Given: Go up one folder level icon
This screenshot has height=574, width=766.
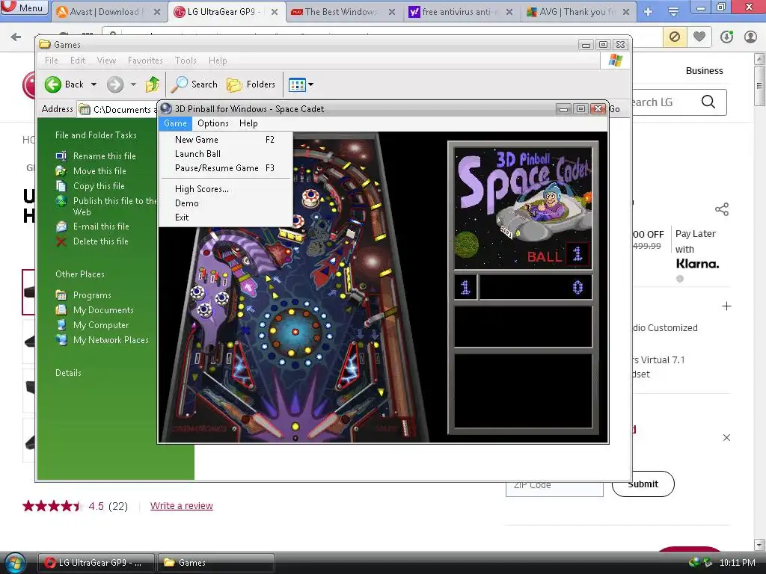Looking at the screenshot, I should click(x=153, y=84).
